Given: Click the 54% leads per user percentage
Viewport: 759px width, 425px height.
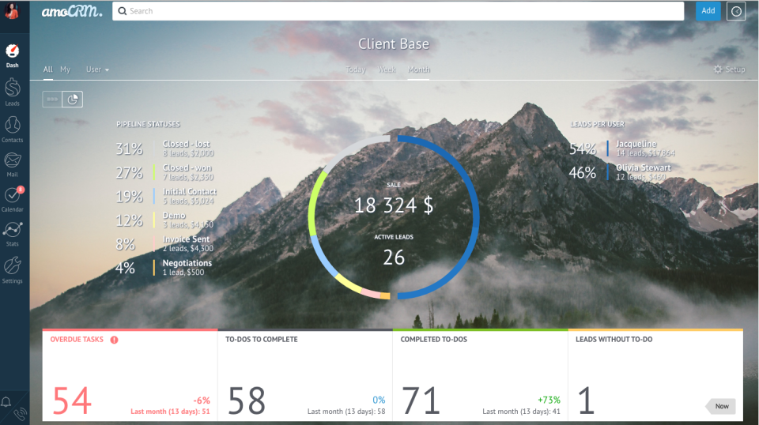Looking at the screenshot, I should click(x=583, y=149).
